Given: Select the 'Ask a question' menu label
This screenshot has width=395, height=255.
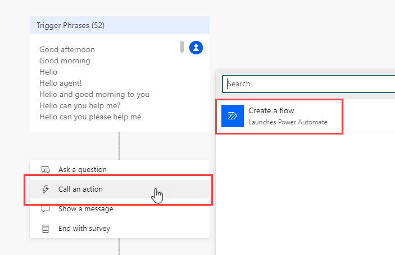Looking at the screenshot, I should 82,170.
